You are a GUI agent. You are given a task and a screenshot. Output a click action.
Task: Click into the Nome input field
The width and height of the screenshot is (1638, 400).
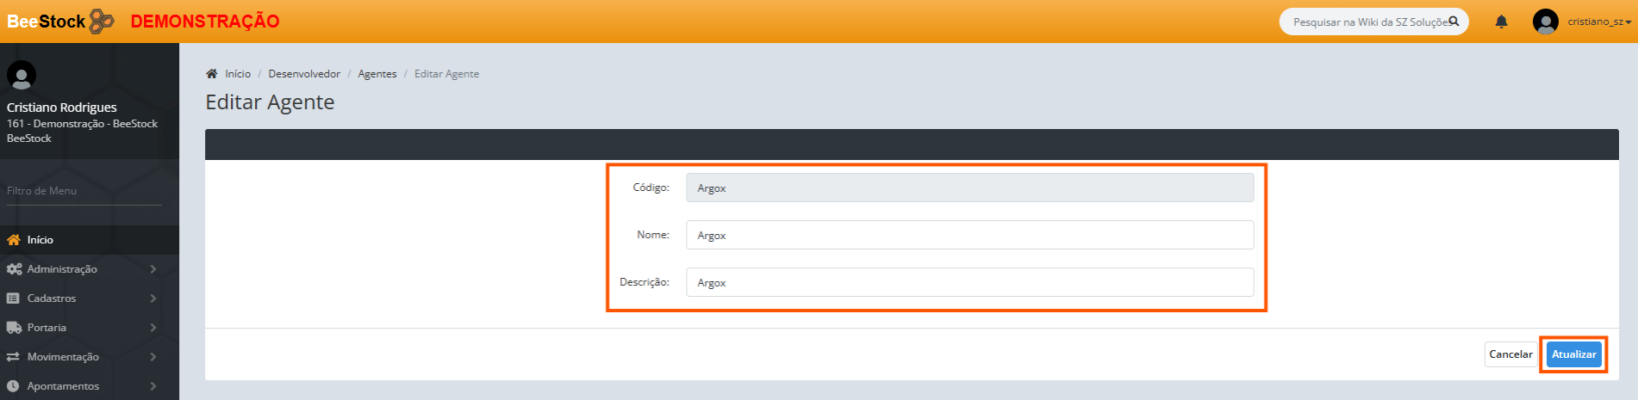[x=969, y=235]
